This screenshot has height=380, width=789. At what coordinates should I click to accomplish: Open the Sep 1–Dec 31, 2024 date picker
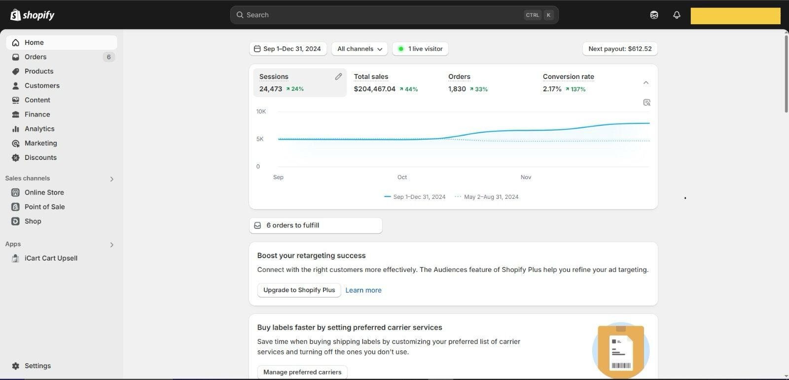287,49
